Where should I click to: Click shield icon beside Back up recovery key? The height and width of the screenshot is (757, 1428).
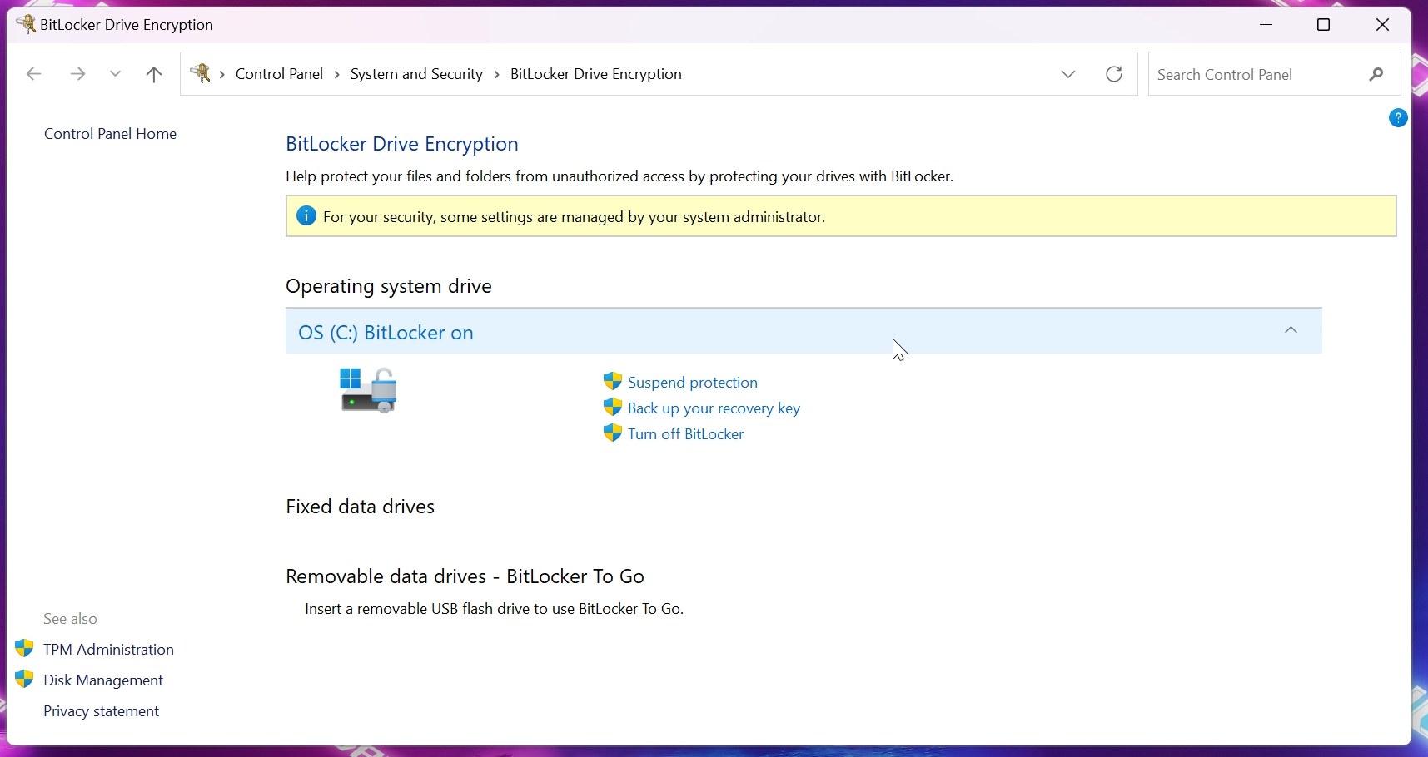point(613,408)
